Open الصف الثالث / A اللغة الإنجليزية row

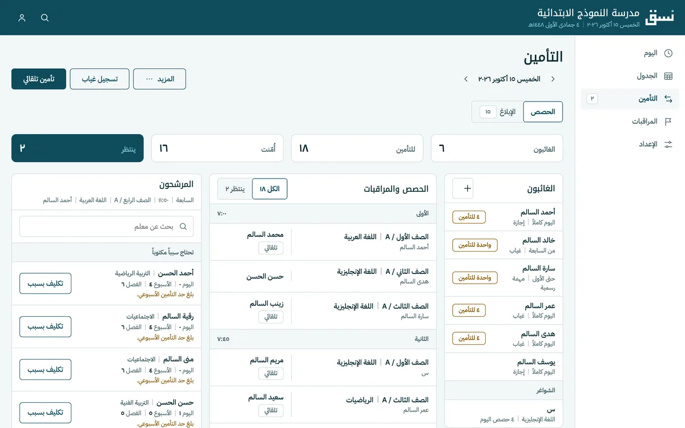pos(323,311)
